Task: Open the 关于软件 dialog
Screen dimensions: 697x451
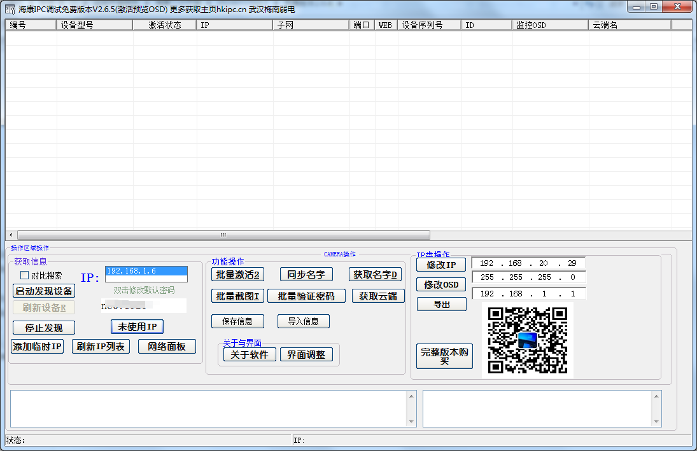Action: 250,354
